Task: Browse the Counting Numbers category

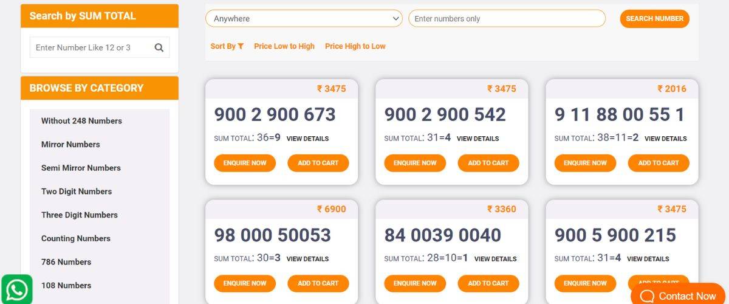Action: 76,238
